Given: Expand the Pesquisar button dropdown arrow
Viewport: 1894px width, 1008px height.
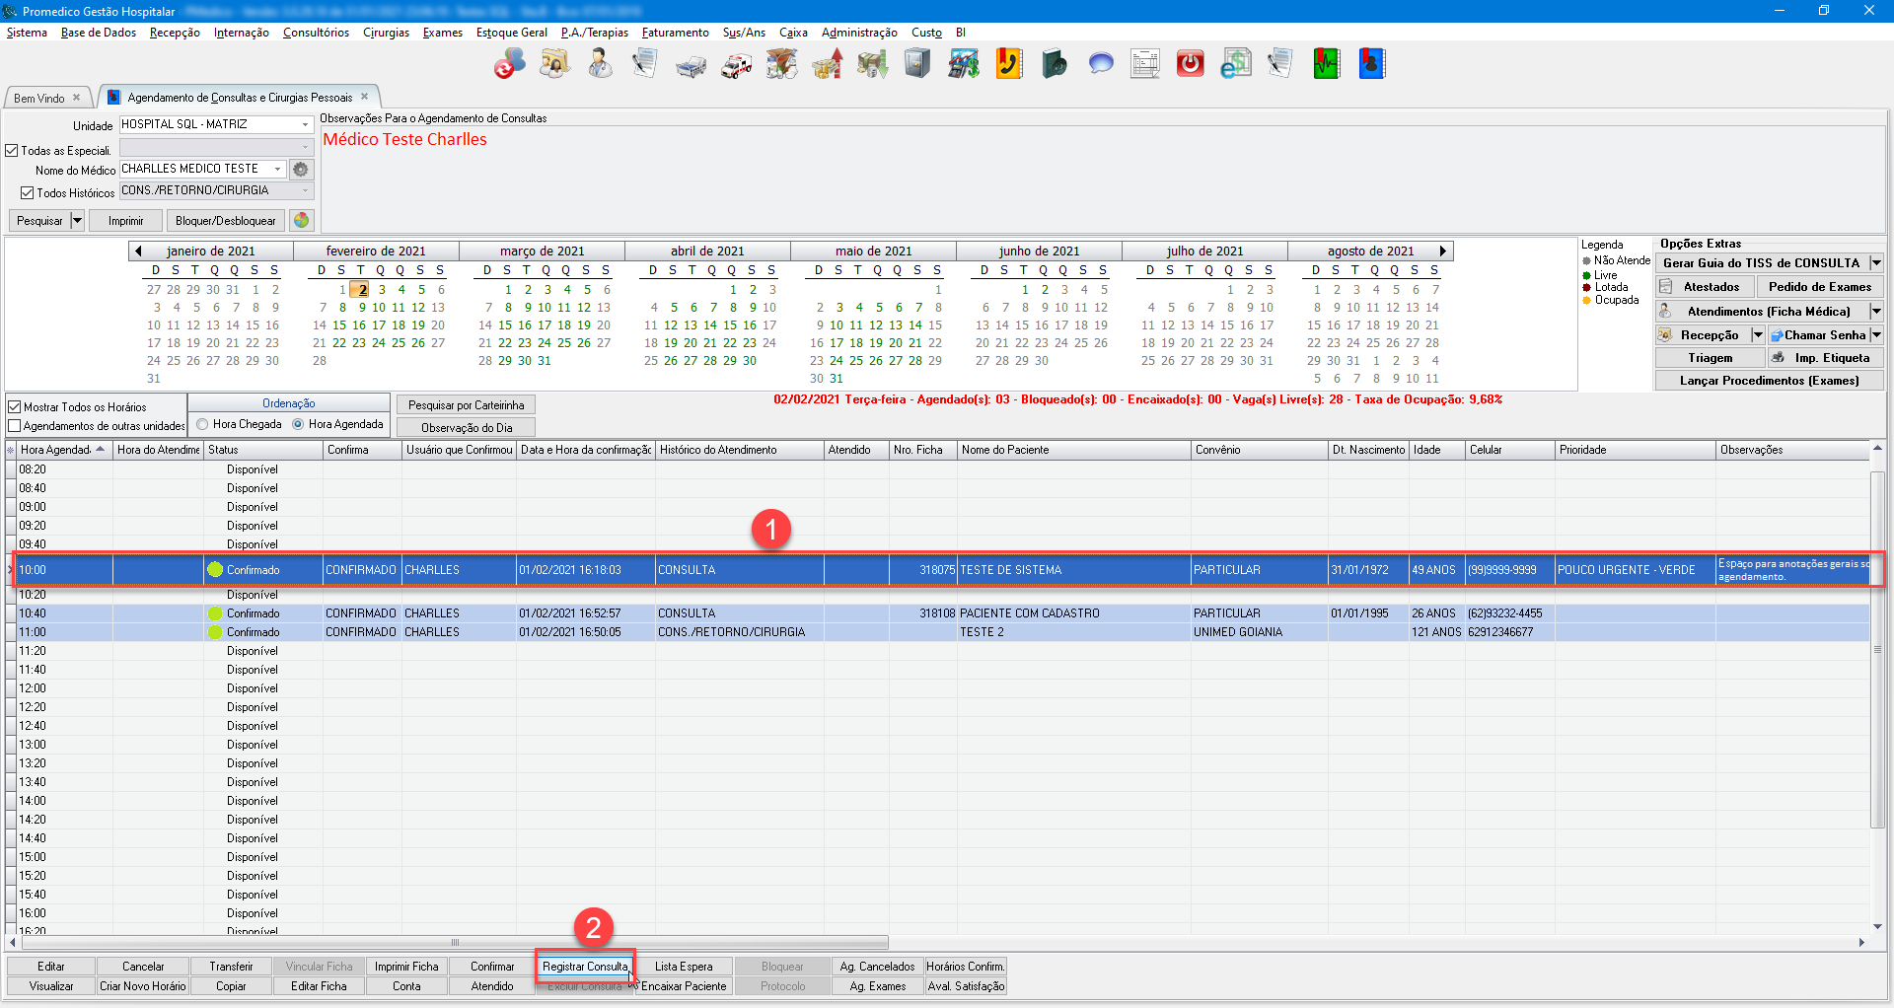Looking at the screenshot, I should coord(77,221).
